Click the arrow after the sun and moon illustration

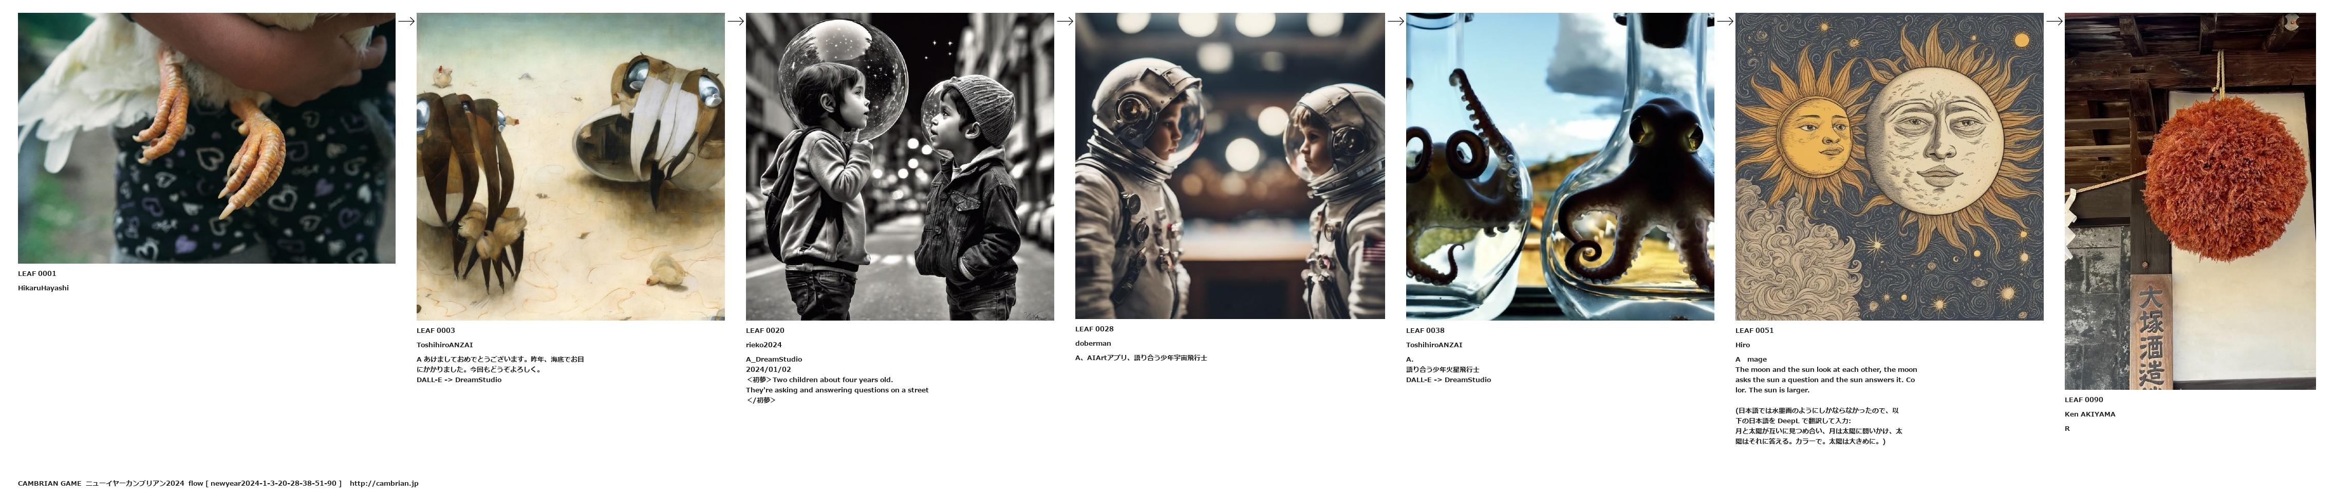2054,22
